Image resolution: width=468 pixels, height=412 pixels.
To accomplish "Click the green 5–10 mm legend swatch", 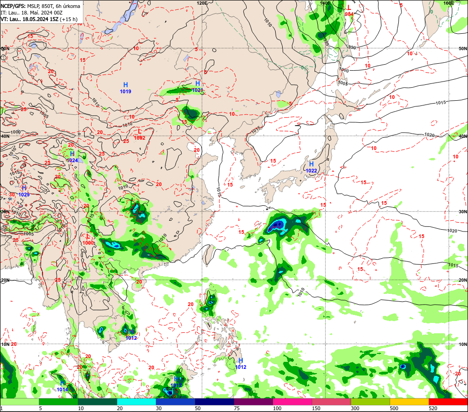I will 58,402.
